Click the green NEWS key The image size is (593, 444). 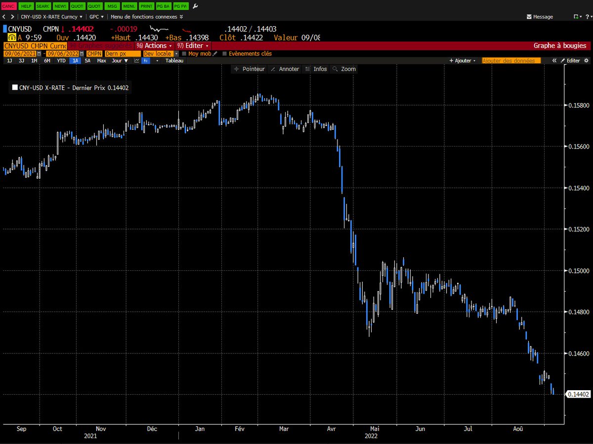point(60,6)
